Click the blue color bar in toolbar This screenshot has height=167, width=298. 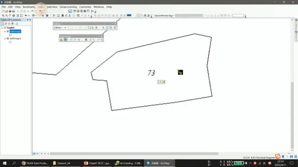(129, 15)
